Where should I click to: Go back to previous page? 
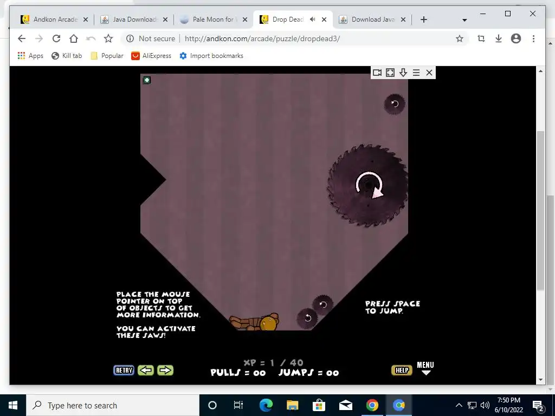pyautogui.click(x=22, y=38)
